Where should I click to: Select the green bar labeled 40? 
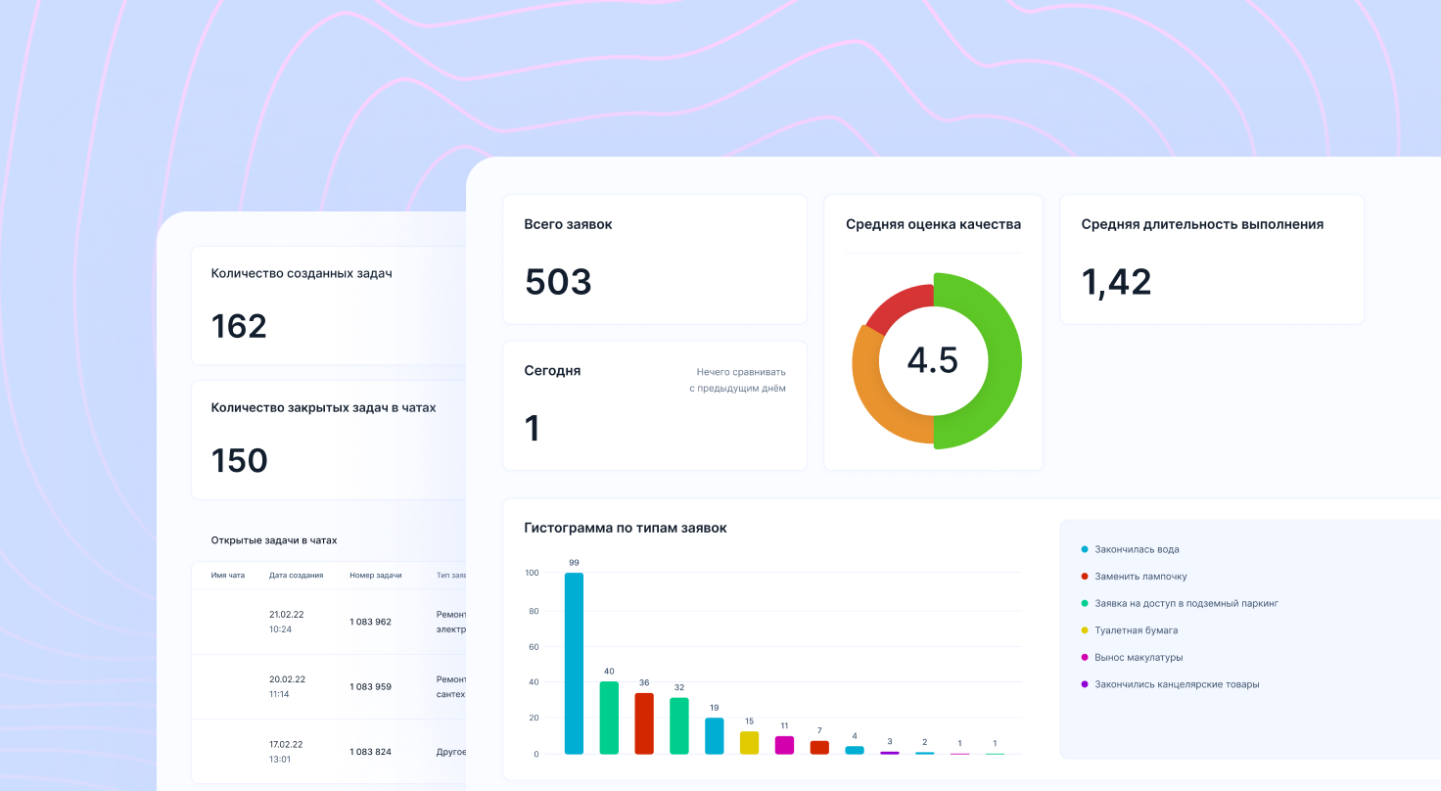[x=609, y=718]
